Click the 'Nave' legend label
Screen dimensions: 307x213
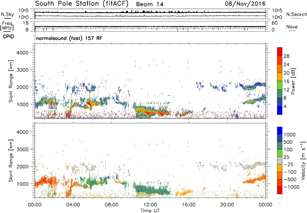click(292, 27)
